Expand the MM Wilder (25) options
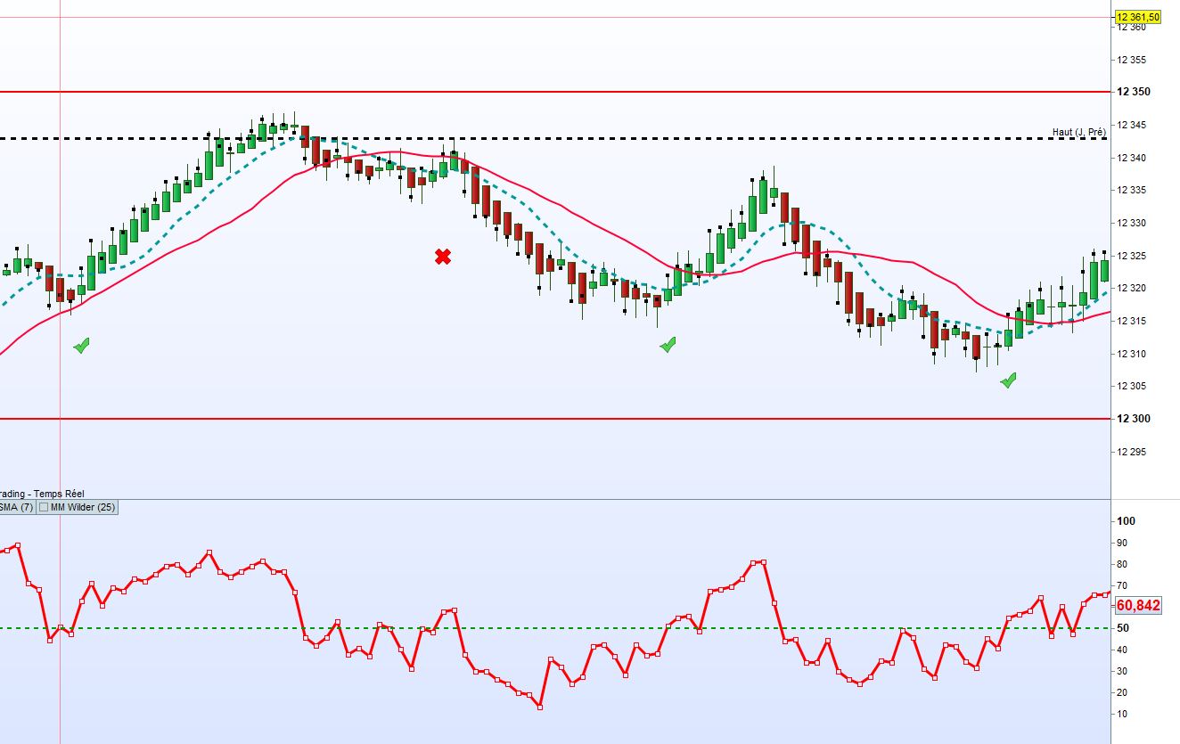The image size is (1180, 744). click(80, 508)
